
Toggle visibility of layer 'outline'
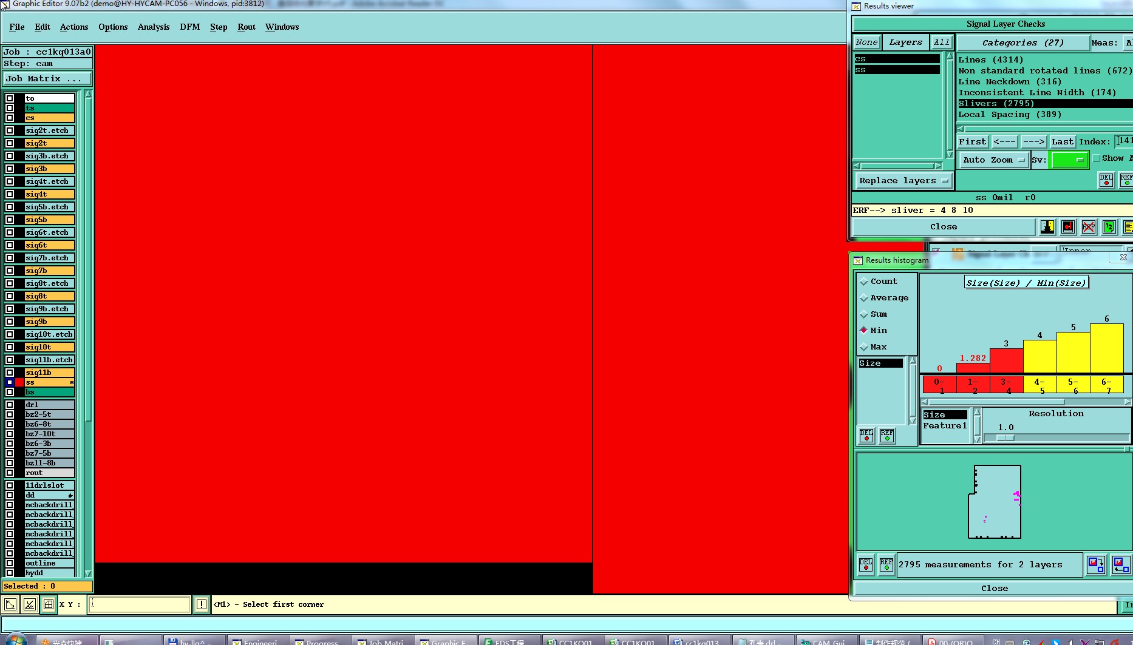(x=10, y=563)
